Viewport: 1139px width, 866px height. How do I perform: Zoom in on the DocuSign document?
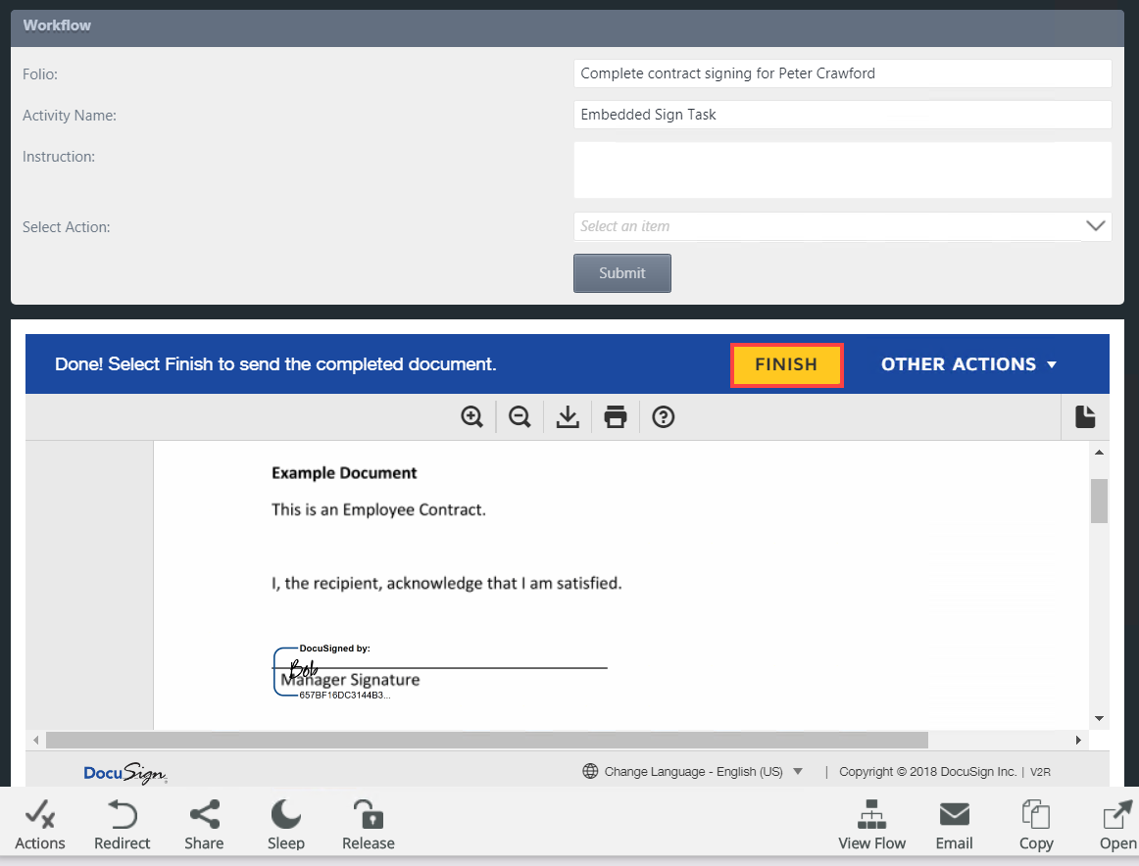(x=472, y=416)
